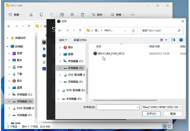Screen dimensions: 190x131
Task: Refresh the folder in 打开 dialog
Action: (133, 31)
